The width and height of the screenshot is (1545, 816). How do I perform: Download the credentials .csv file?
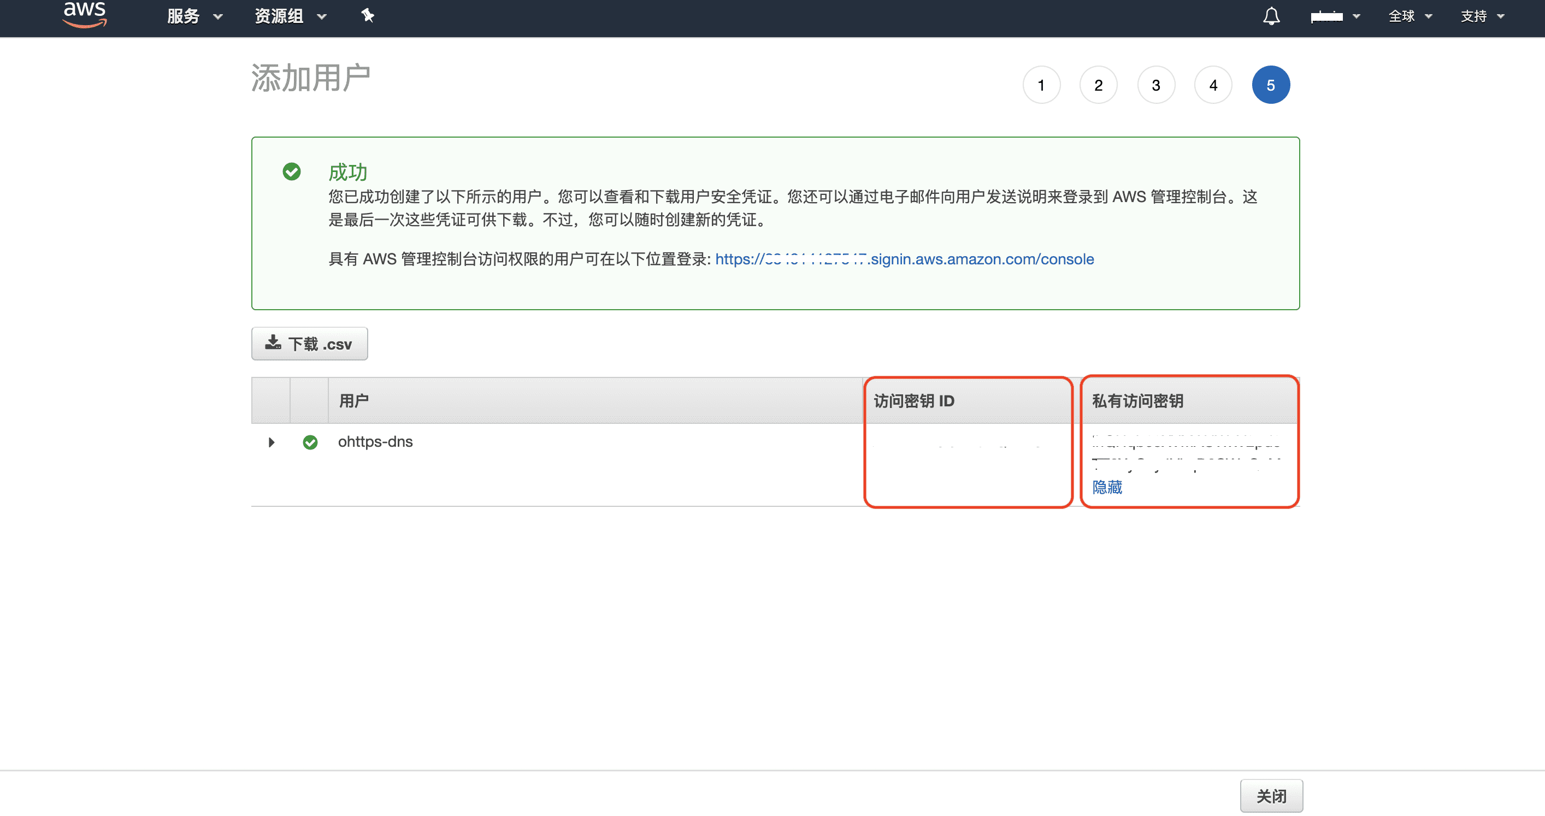tap(309, 344)
